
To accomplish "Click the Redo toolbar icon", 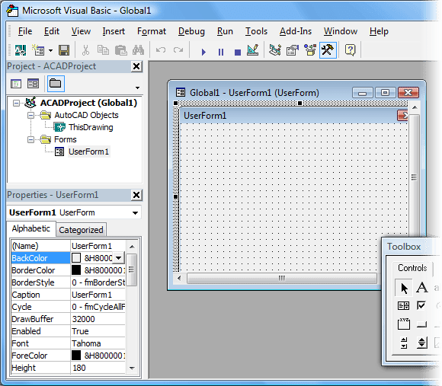I will click(178, 50).
